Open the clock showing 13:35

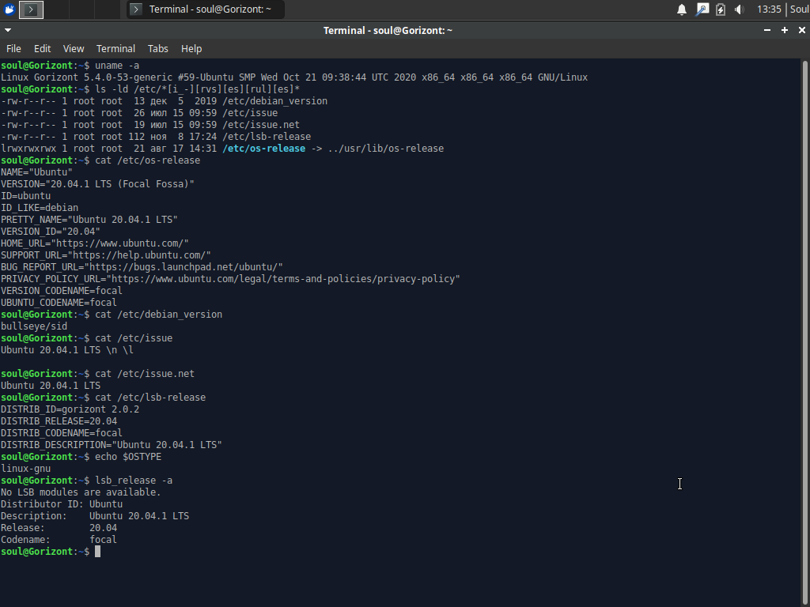tap(769, 9)
